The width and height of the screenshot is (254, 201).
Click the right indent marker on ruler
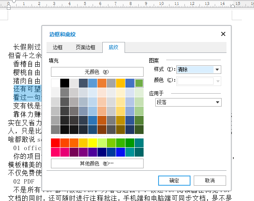pos(233,6)
